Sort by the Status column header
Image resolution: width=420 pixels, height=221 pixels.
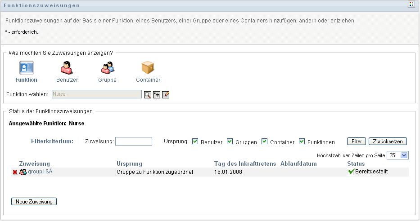356,164
